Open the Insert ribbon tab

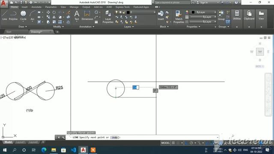[x=24, y=7]
